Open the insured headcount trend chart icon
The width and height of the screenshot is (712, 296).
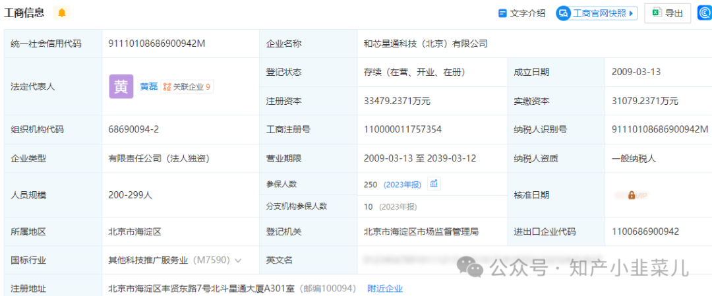[x=434, y=184]
